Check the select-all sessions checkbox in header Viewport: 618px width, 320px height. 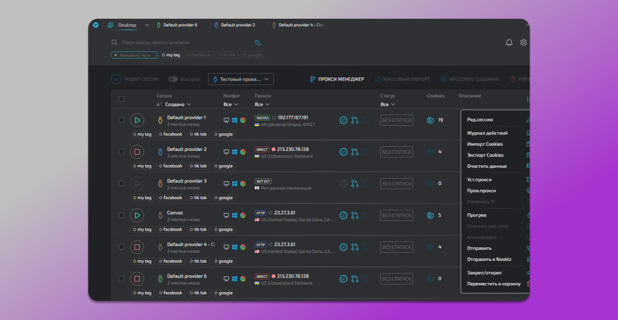point(122,99)
